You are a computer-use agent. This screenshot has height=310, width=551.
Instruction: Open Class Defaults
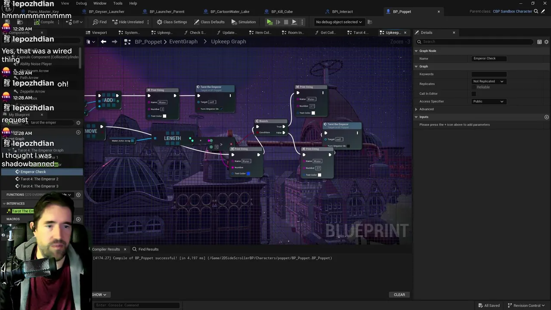[209, 22]
